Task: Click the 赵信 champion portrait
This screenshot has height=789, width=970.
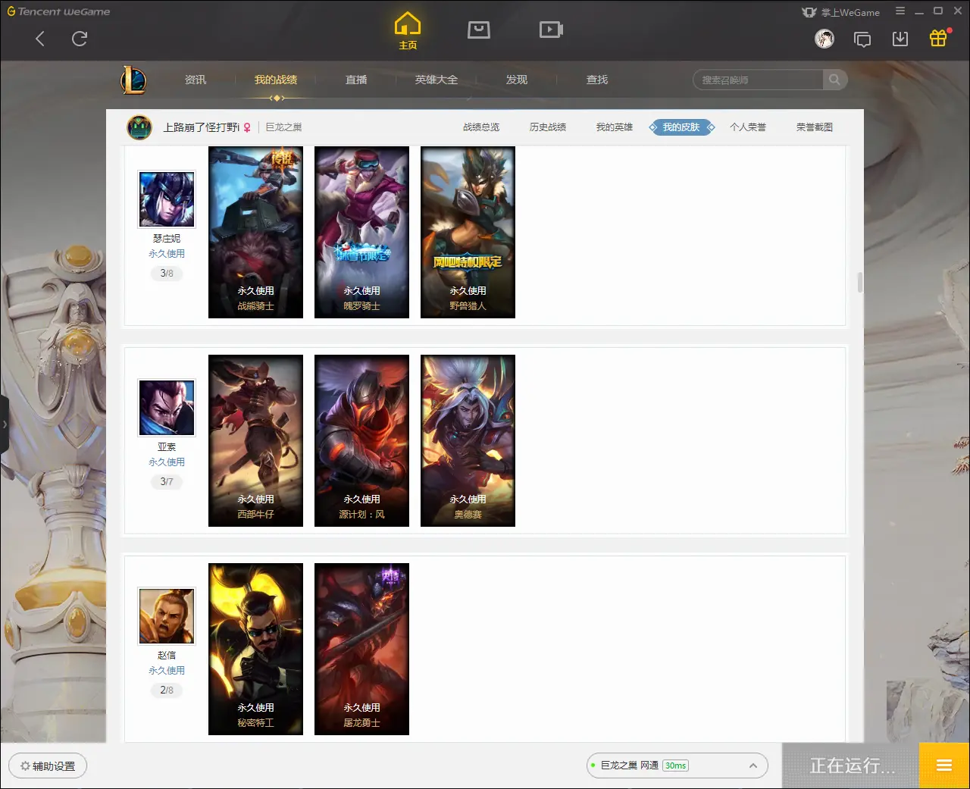Action: [167, 616]
